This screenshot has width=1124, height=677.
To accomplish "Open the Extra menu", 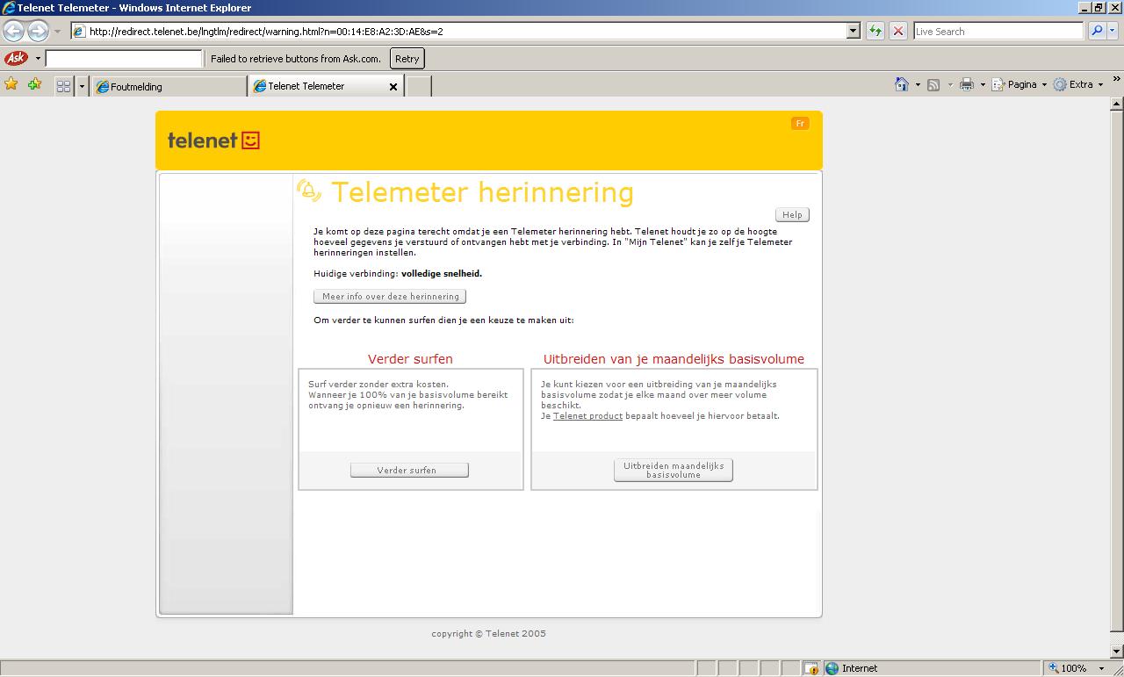I will tap(1078, 84).
